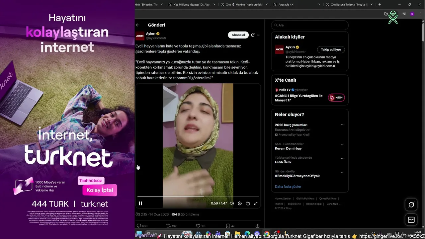Screen dimensions: 425x239
Task: Open Aykırı avatar in Alakalı kişiler
Action: click(x=279, y=49)
